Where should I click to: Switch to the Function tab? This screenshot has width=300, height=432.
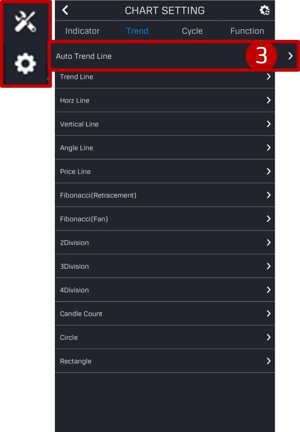(247, 31)
